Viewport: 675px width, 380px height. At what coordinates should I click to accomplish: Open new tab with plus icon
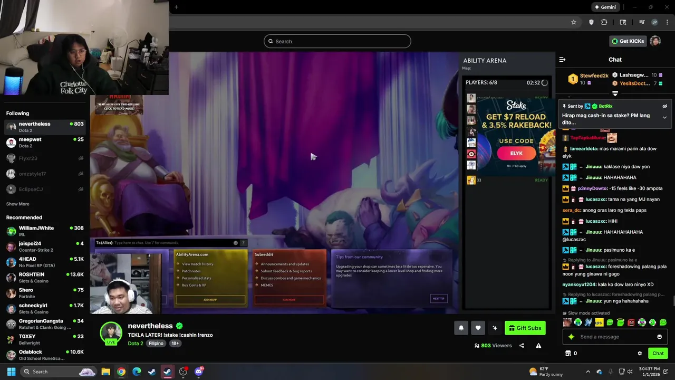point(176,7)
